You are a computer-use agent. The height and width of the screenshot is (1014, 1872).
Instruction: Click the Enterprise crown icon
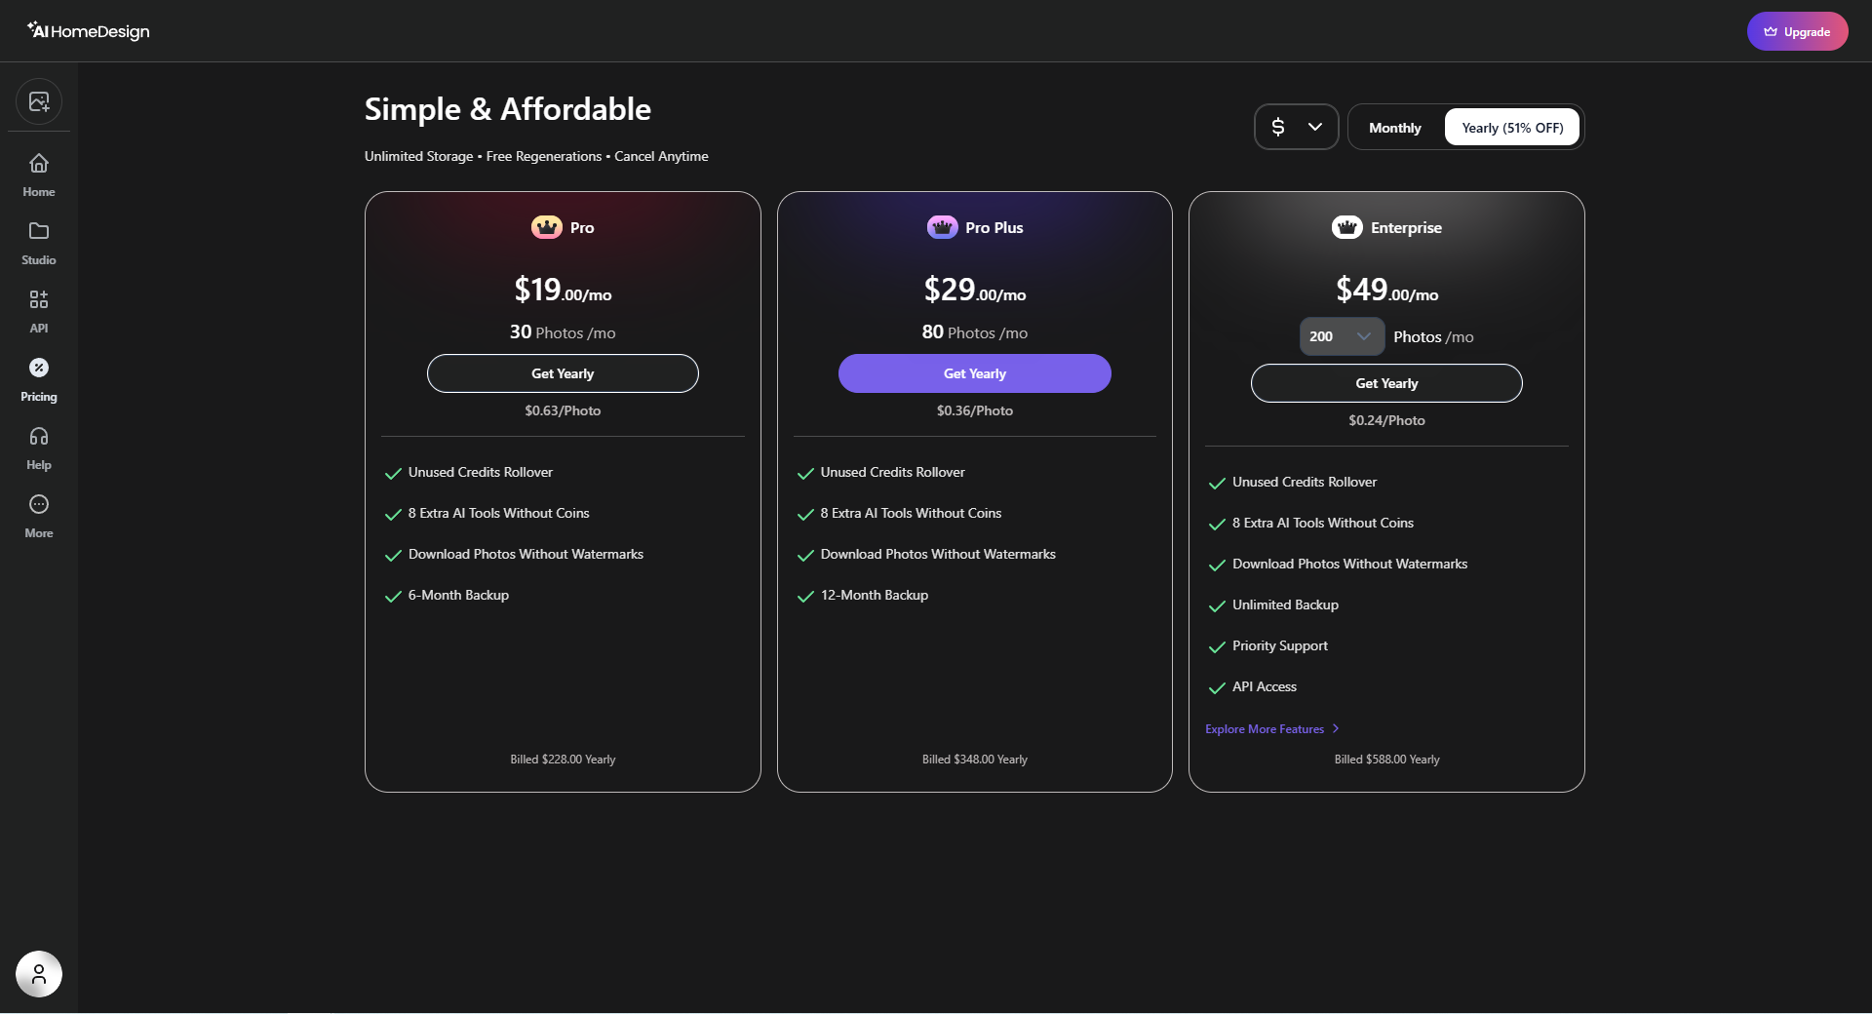tap(1347, 227)
